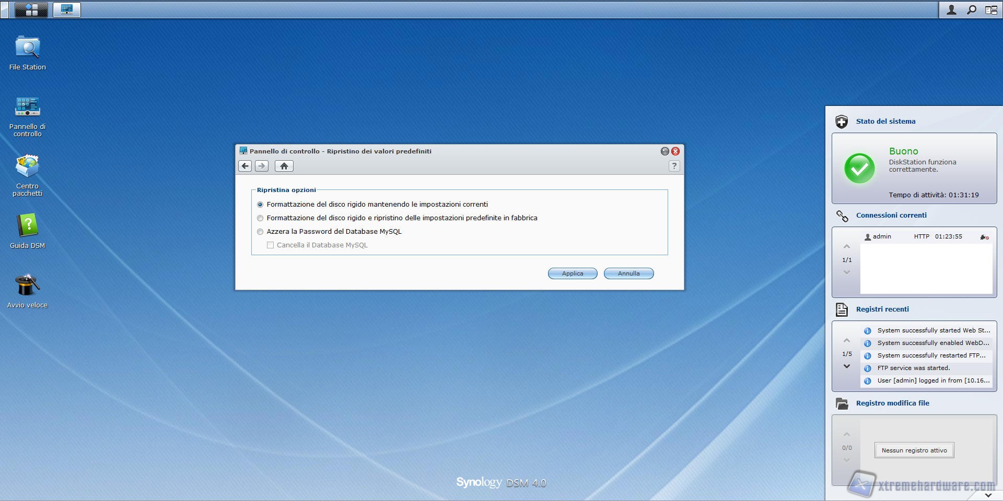Switch to the control panel taskbar window
The image size is (1003, 501).
coord(67,9)
